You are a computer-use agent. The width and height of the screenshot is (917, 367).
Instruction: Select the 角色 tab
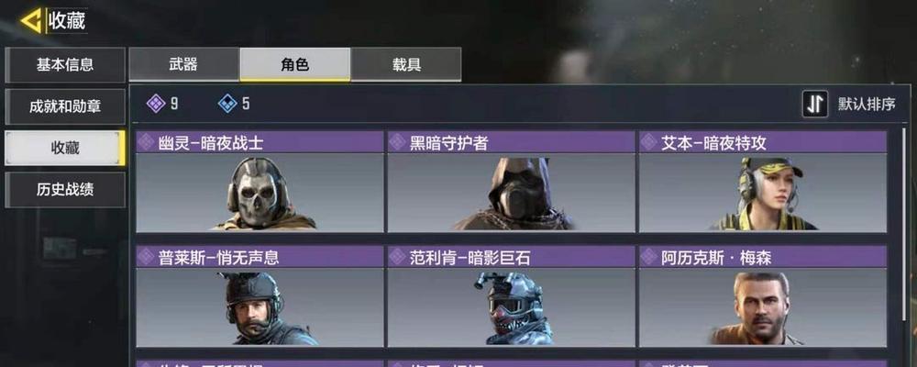pos(294,64)
